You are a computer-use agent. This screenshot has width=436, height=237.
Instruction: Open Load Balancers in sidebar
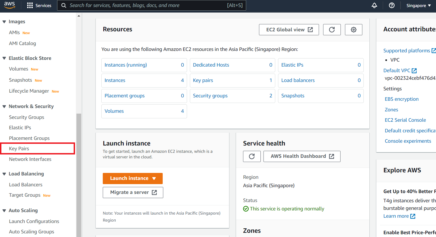coord(26,185)
